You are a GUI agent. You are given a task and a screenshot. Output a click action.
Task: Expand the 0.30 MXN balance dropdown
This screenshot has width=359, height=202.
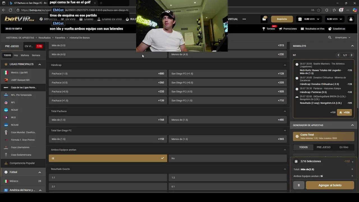pyautogui.click(x=335, y=19)
